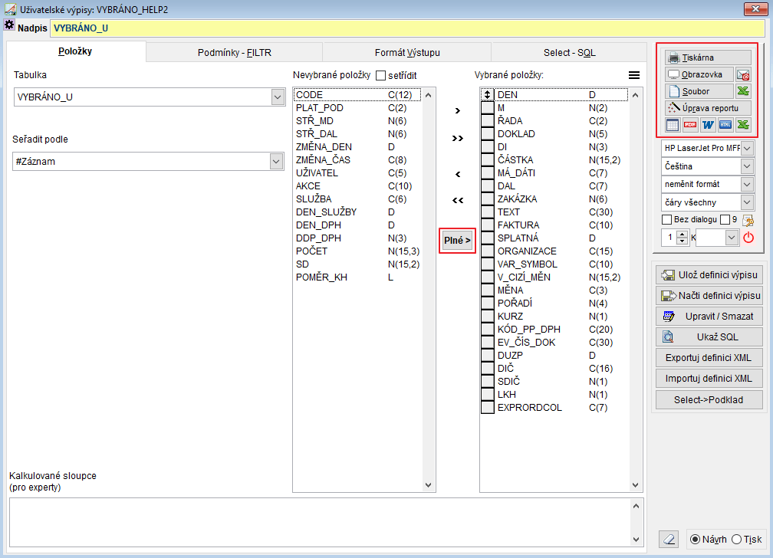773x558 pixels.
Task: Click the application icon in the title bar
Action: pyautogui.click(x=10, y=9)
